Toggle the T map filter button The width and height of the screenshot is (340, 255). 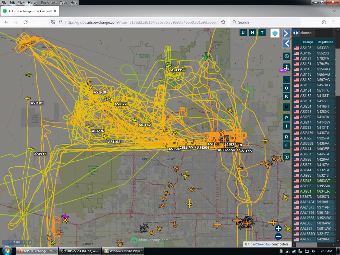pos(262,33)
